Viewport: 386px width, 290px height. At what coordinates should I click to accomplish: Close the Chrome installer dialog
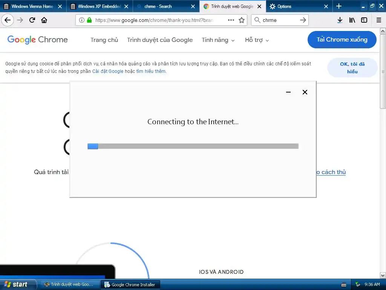coord(305,92)
